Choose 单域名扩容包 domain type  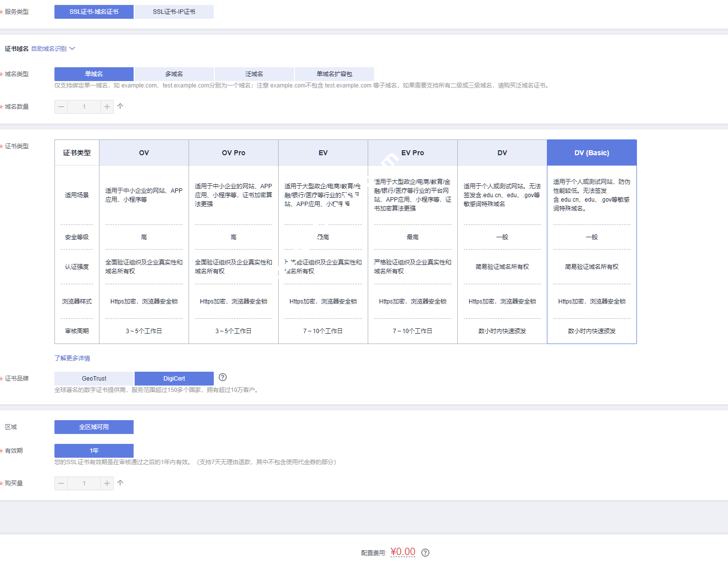[334, 74]
